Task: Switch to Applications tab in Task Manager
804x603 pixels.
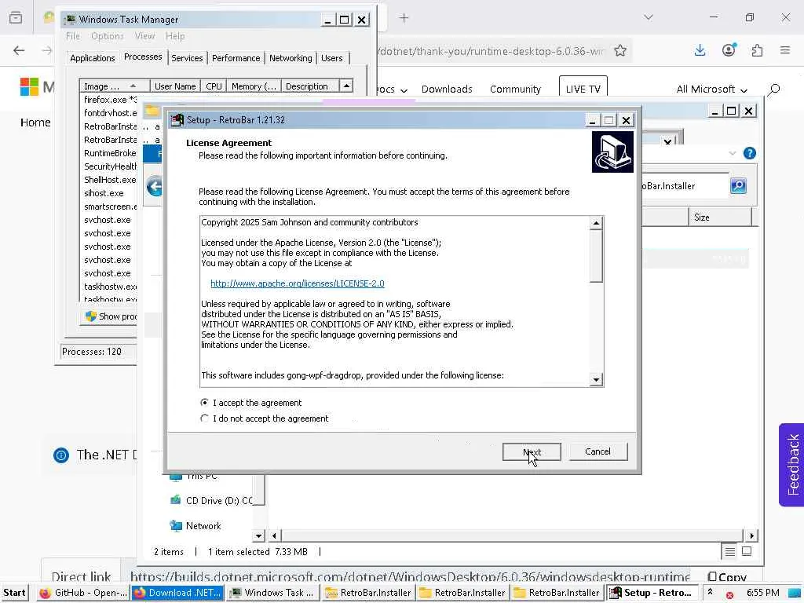Action: (x=93, y=58)
